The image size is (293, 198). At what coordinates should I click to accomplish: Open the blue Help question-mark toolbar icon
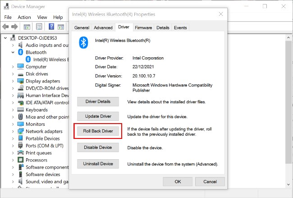click(x=51, y=27)
